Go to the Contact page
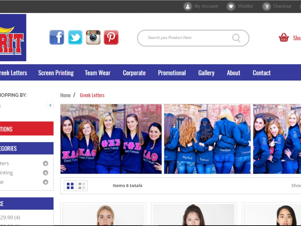301x226 pixels. pos(262,73)
